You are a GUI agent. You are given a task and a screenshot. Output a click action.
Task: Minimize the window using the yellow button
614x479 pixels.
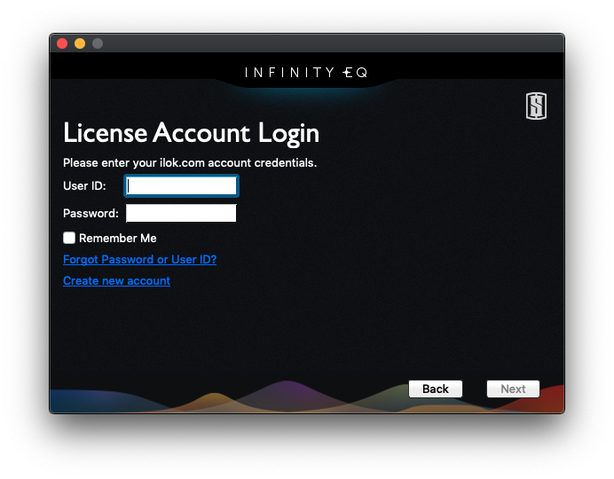click(x=80, y=43)
